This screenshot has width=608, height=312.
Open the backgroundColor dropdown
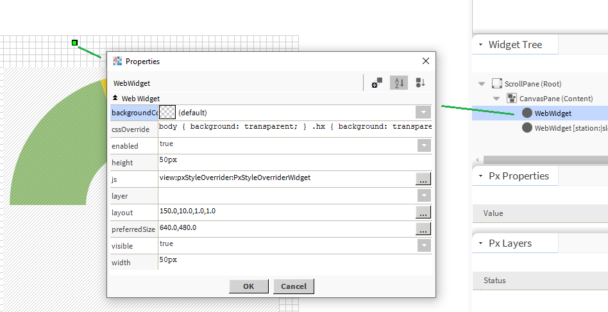click(423, 112)
